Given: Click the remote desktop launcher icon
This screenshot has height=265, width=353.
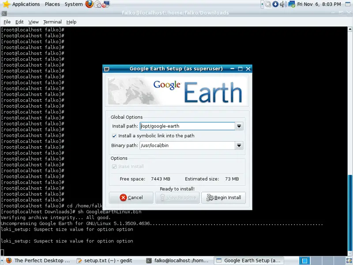Looking at the screenshot, I should coord(105,4).
